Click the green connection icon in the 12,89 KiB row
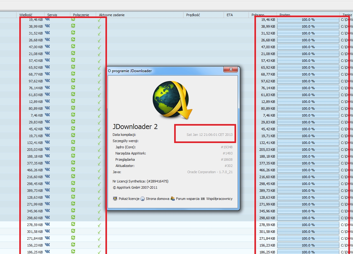 [x=73, y=101]
